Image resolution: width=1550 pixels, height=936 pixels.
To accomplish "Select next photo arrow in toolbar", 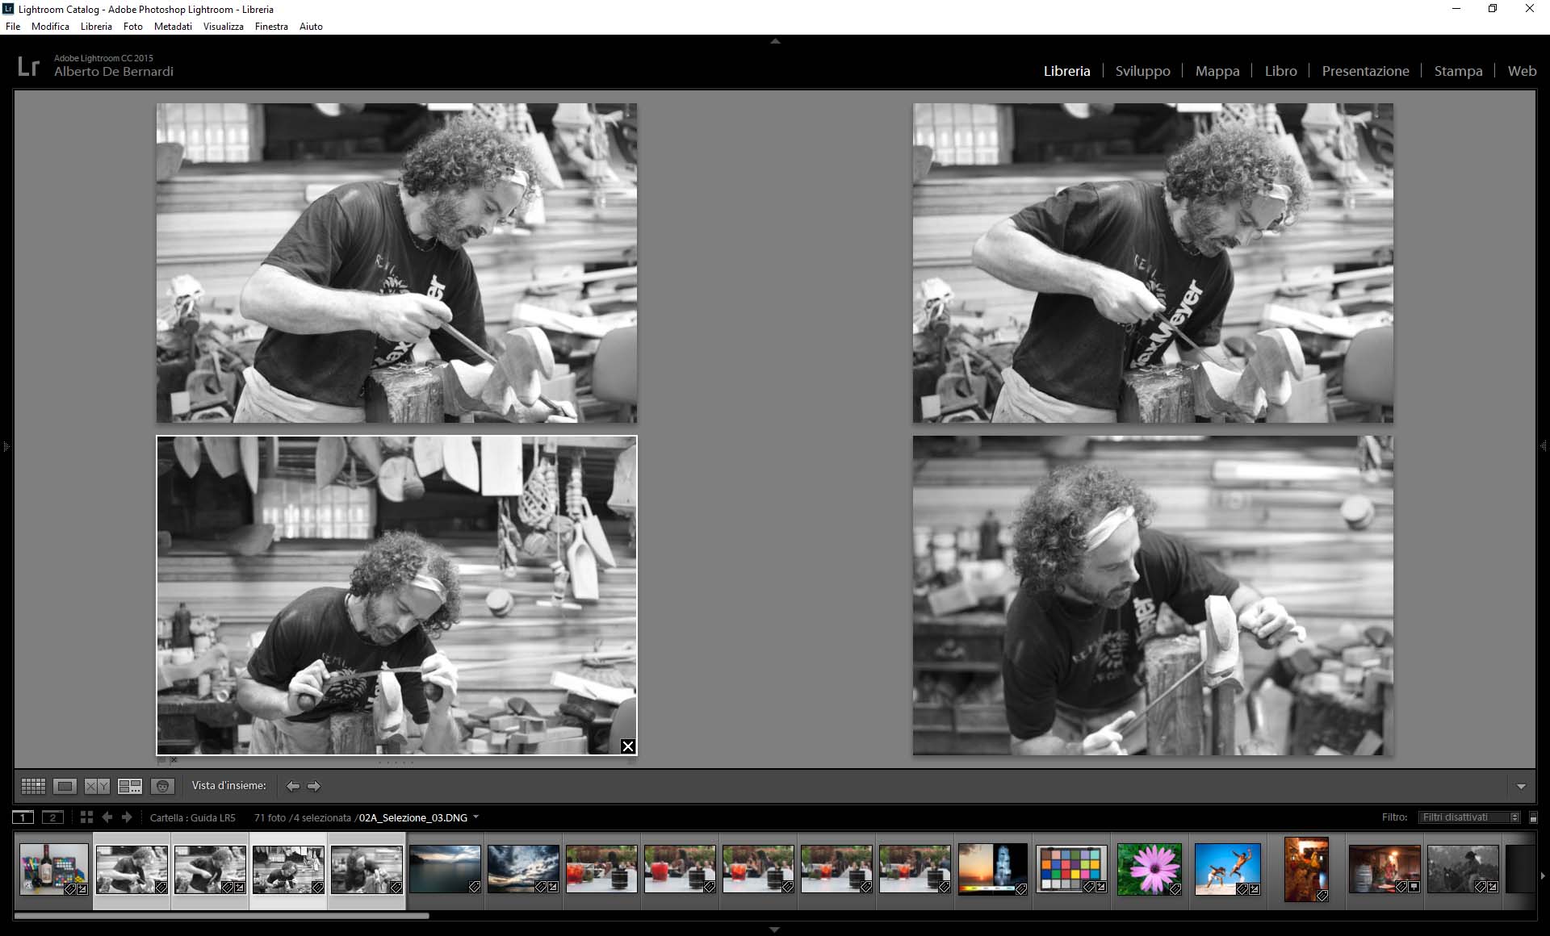I will click(314, 786).
